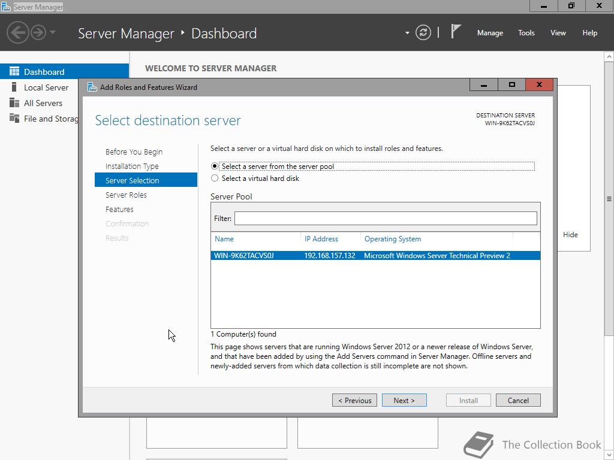Click 'Microsoft Windows Server Technical Preview 2' cell
This screenshot has width=614, height=460.
pyautogui.click(x=437, y=255)
